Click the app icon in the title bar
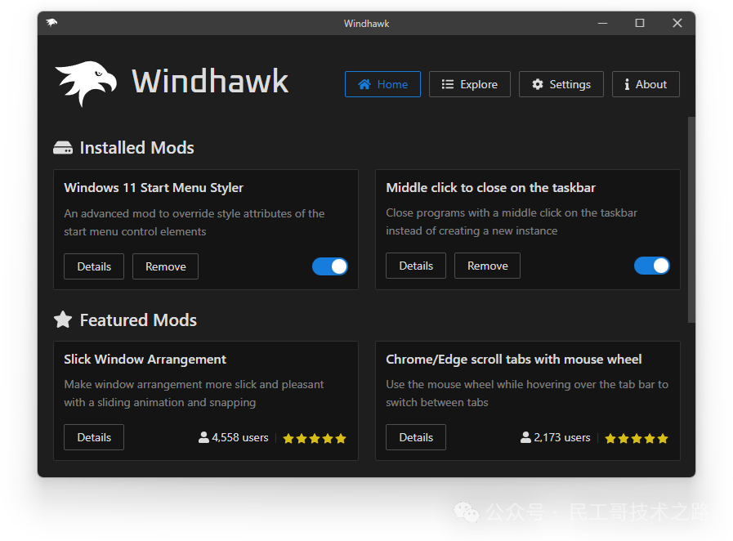 pos(51,23)
